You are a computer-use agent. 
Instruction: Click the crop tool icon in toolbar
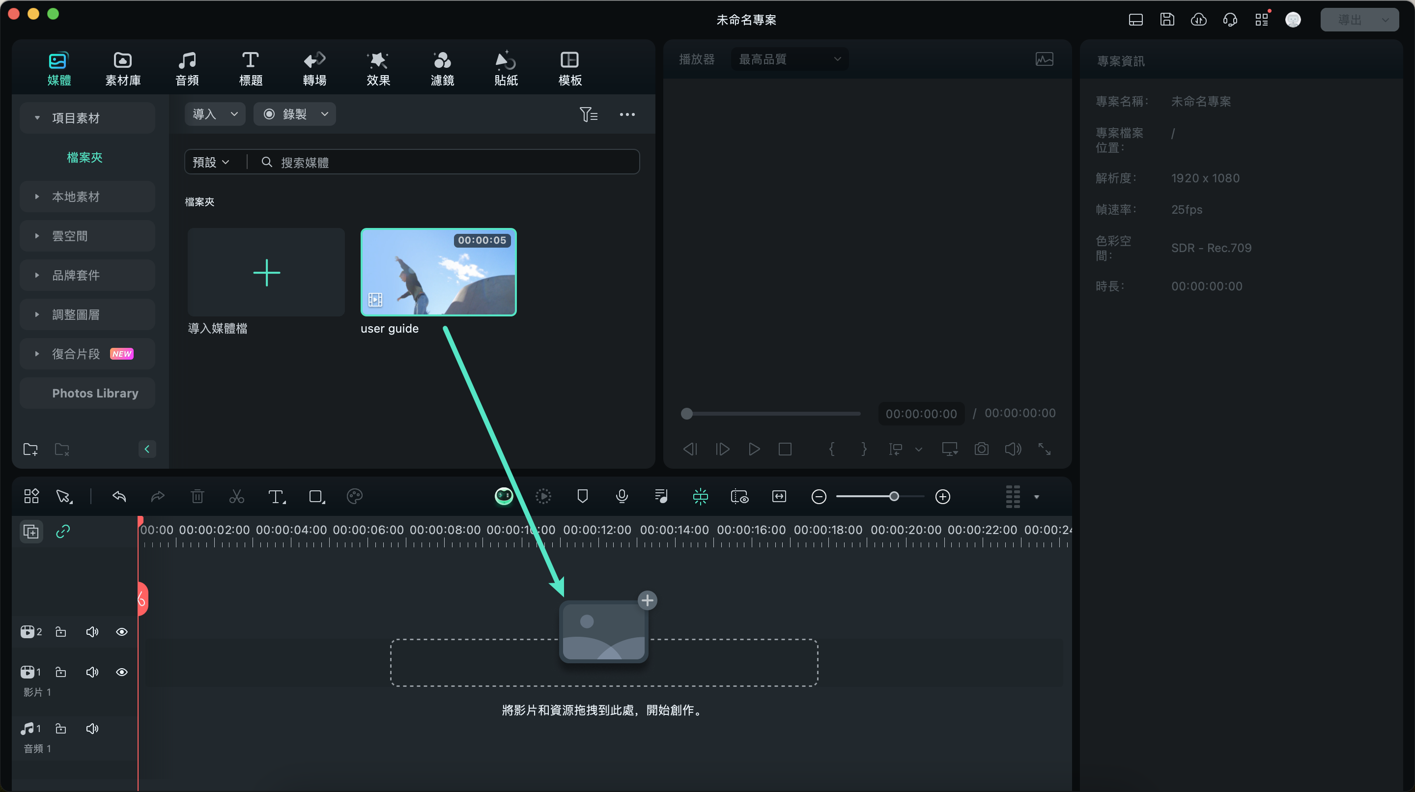click(x=316, y=496)
